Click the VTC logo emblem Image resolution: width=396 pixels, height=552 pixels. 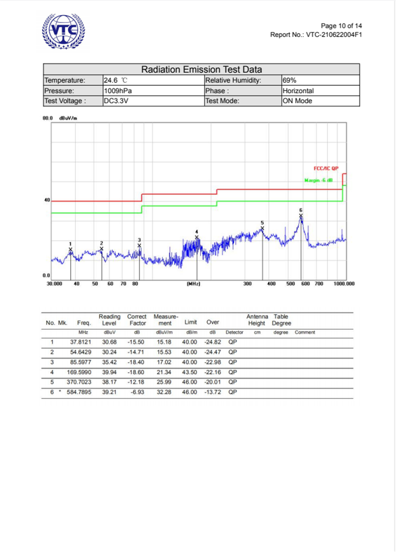coord(63,31)
